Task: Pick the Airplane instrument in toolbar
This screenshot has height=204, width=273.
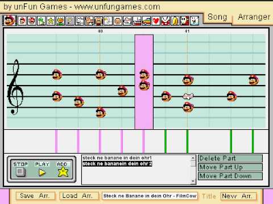Action: click(x=127, y=21)
